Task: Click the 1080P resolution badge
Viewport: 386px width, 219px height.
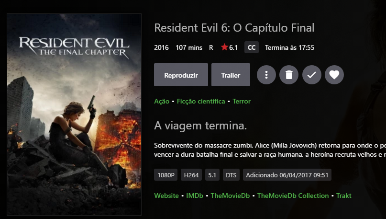Action: tap(165, 175)
